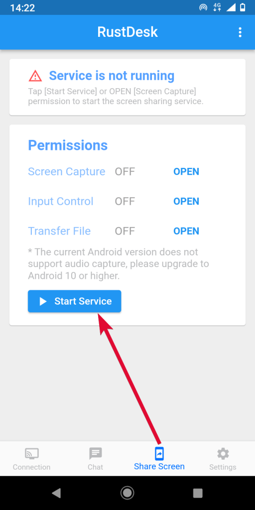Viewport: 255px width, 510px height.
Task: Tap the play icon in Start Service
Action: point(43,301)
